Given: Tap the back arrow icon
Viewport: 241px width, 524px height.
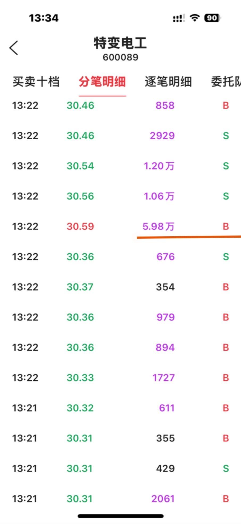Looking at the screenshot, I should pos(14,48).
